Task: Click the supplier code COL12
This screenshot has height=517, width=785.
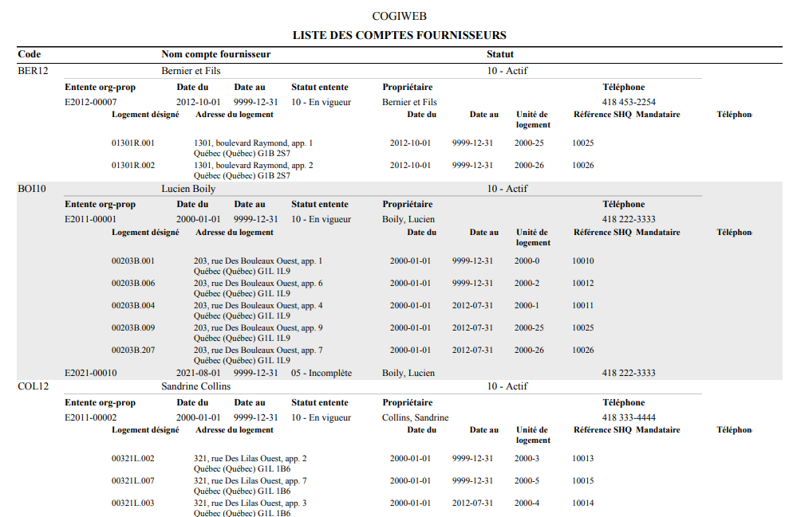Action: click(33, 386)
